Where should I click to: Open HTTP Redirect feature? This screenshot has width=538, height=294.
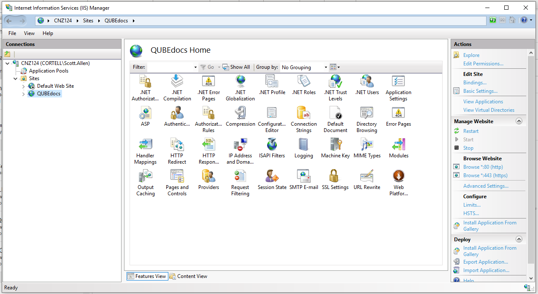(177, 151)
